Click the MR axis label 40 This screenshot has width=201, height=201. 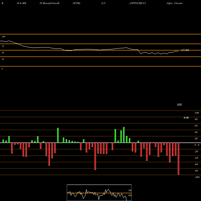196,132
